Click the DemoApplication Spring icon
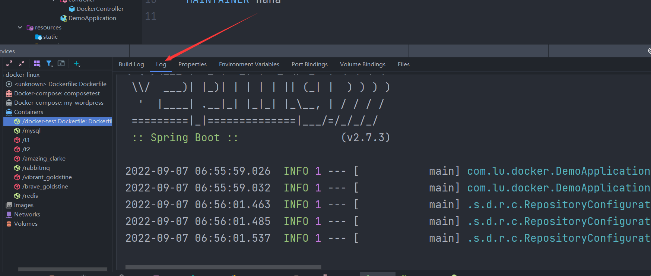The height and width of the screenshot is (276, 651). 64,18
